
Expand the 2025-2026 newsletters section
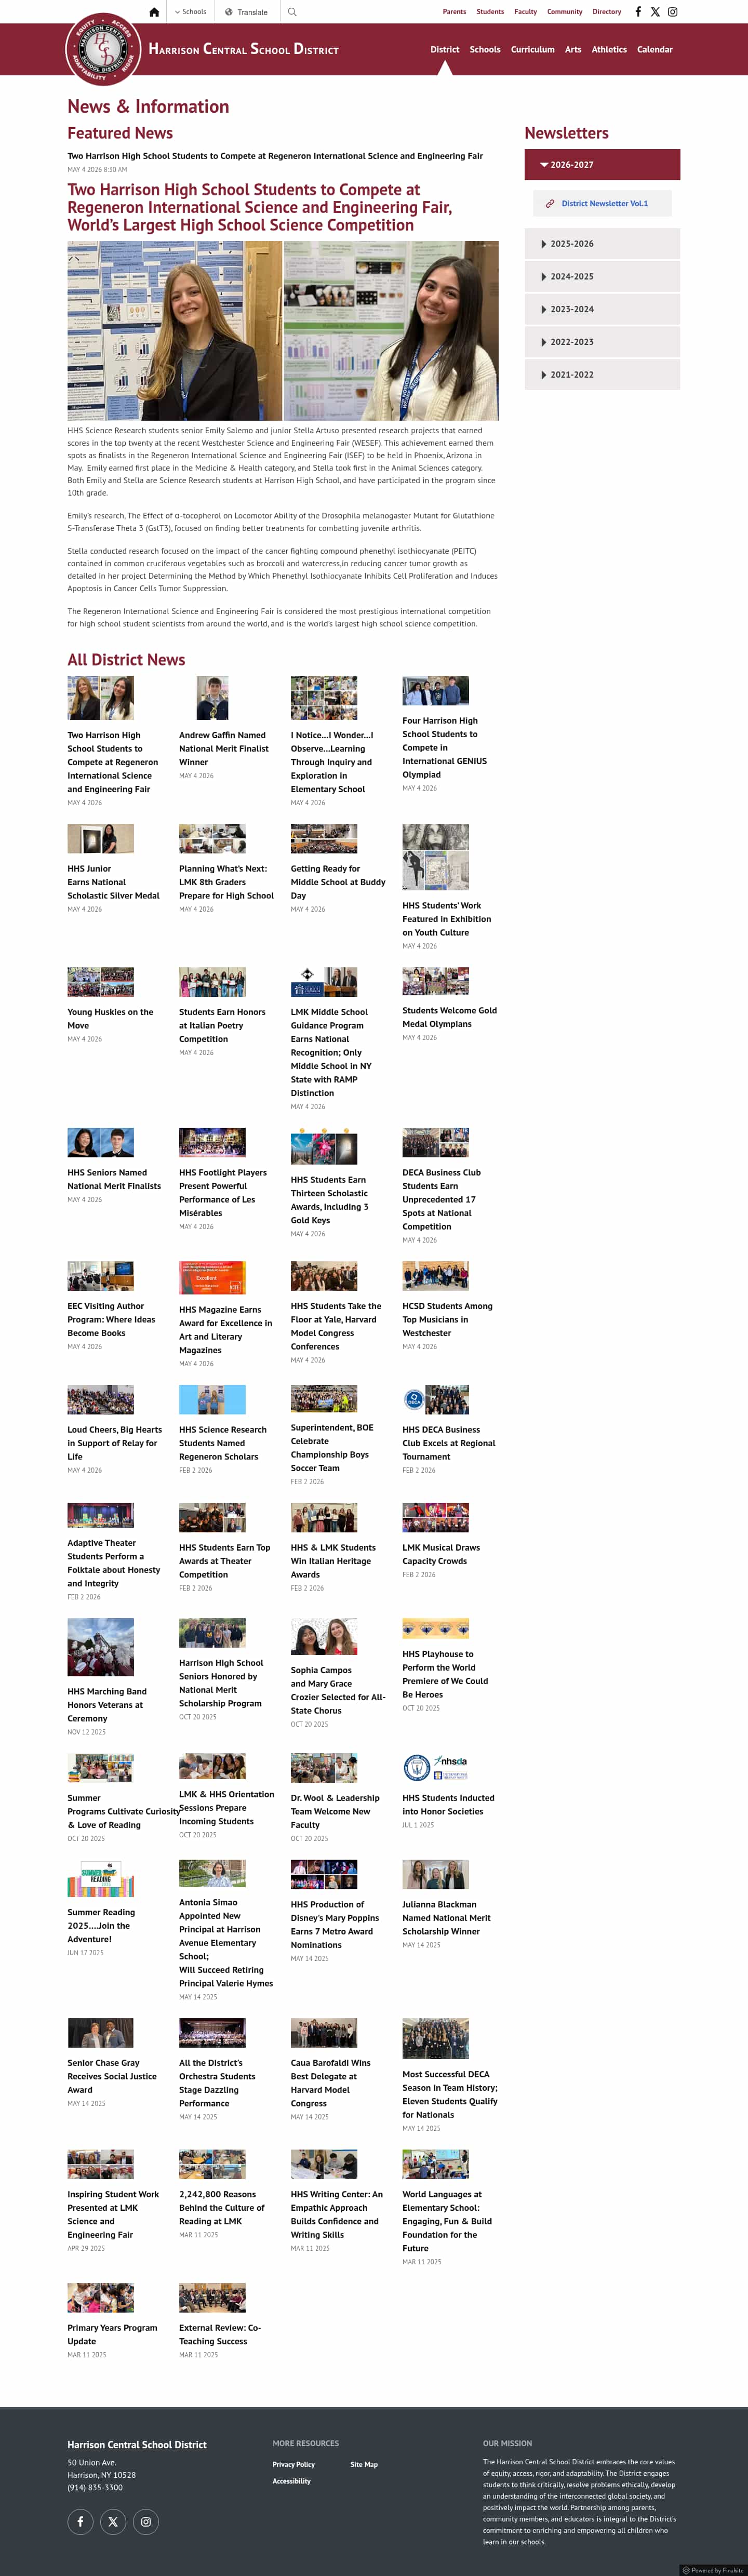602,244
